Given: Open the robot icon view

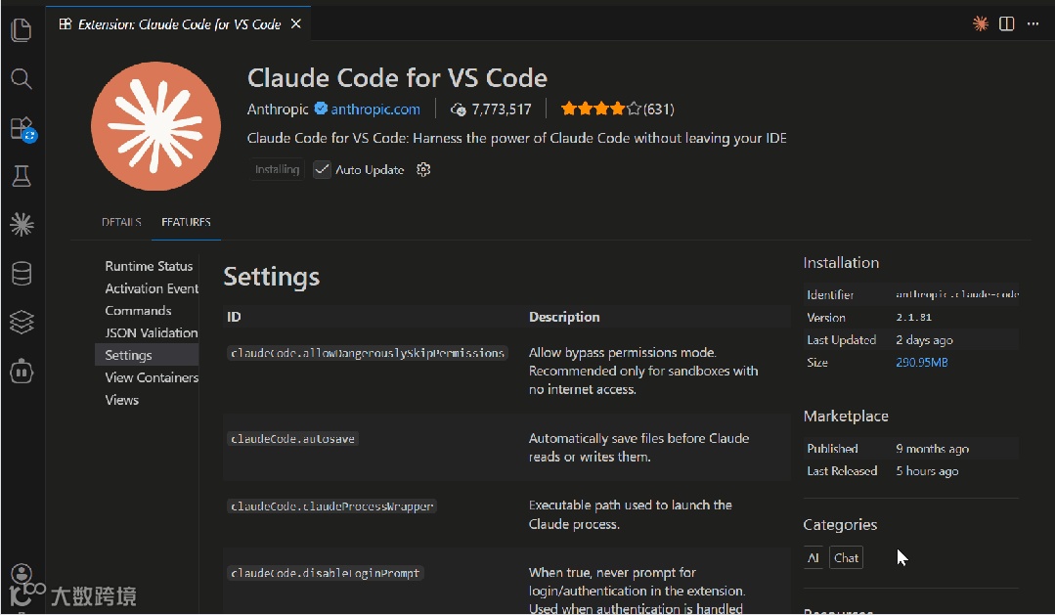Looking at the screenshot, I should click(22, 371).
